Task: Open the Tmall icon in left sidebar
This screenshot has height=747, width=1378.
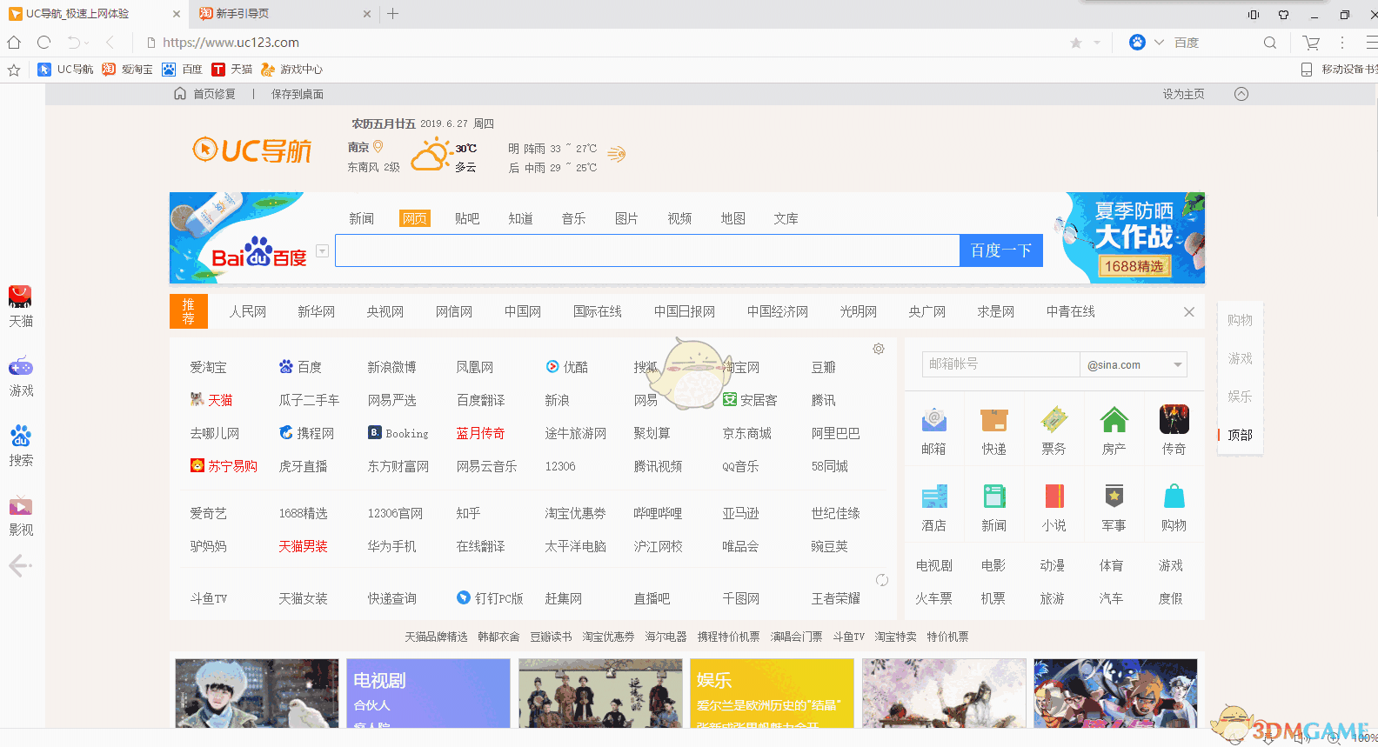Action: pos(20,297)
